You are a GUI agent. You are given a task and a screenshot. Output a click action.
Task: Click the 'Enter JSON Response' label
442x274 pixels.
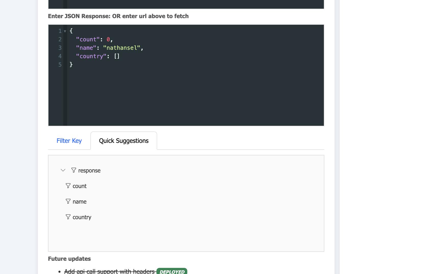tap(118, 16)
